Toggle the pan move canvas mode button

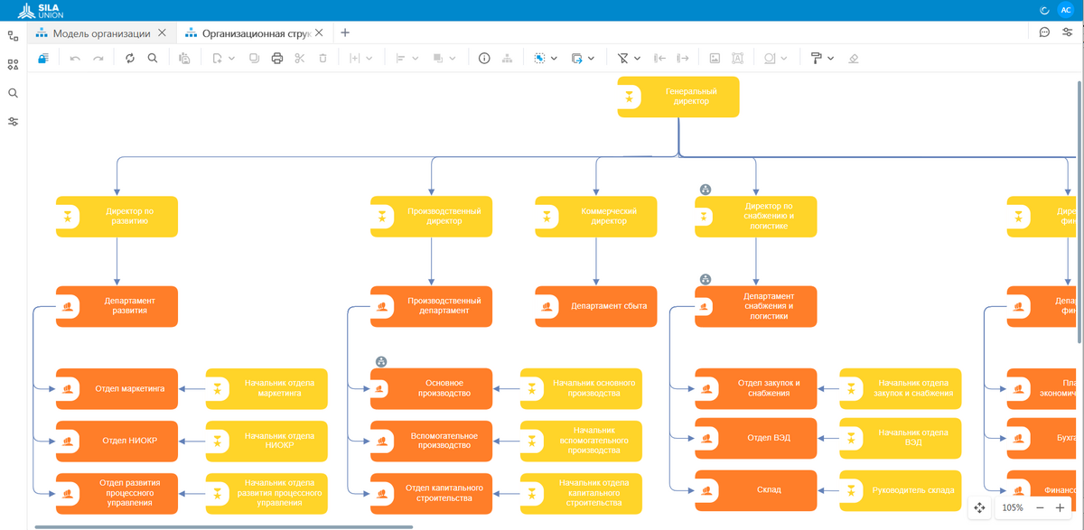(x=980, y=507)
